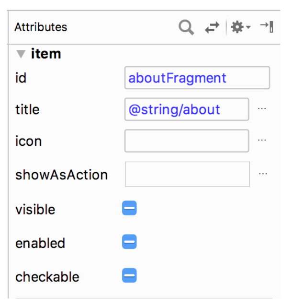Viewport: 293px width, 307px height.
Task: Open the gear settings menu
Action: click(240, 27)
